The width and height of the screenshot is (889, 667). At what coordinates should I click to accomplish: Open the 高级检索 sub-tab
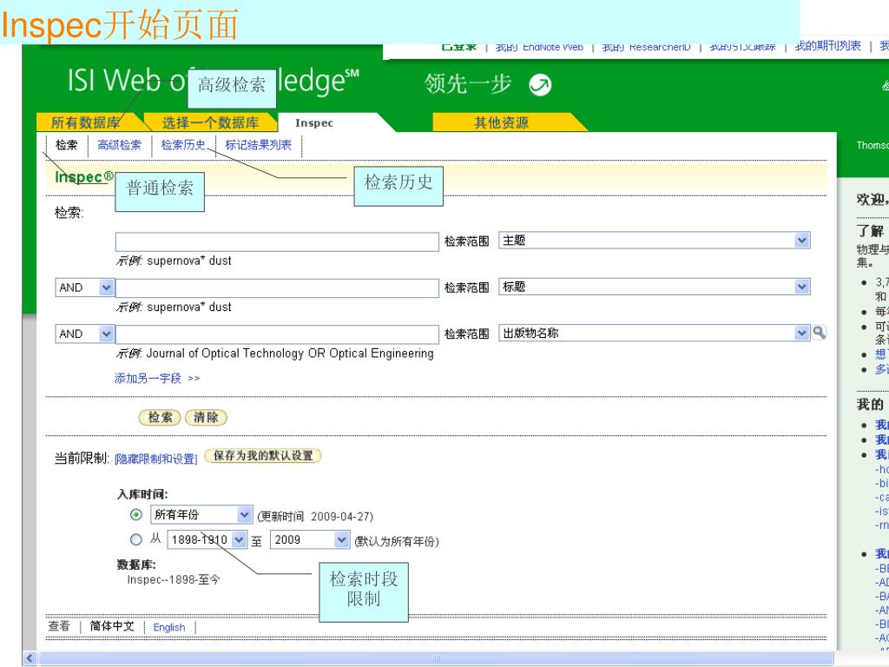119,145
